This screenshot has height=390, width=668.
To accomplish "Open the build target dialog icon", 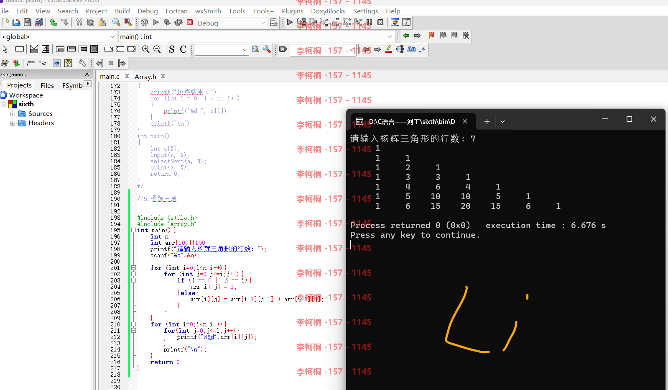I will pos(274,22).
